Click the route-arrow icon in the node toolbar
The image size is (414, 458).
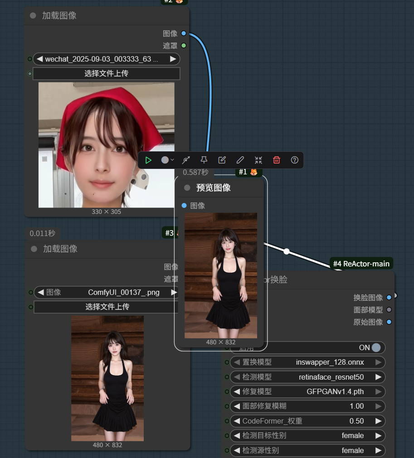pos(185,160)
